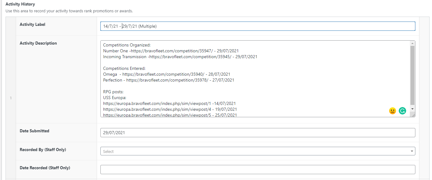Click the 'USS Europa:' text line
Image resolution: width=432 pixels, height=180 pixels.
113,98
